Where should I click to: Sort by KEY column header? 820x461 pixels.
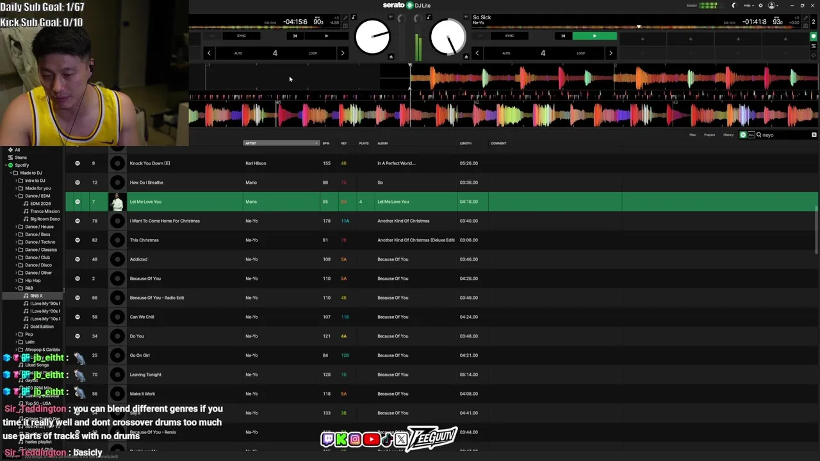click(344, 143)
